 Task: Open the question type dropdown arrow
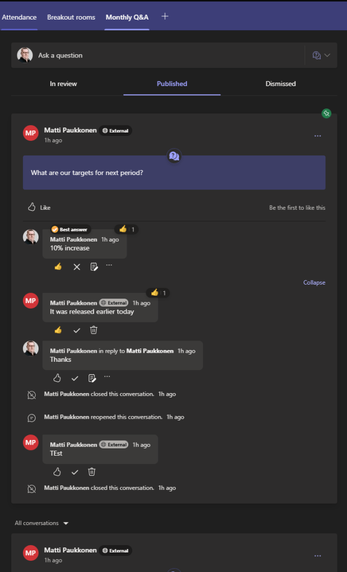[x=327, y=55]
